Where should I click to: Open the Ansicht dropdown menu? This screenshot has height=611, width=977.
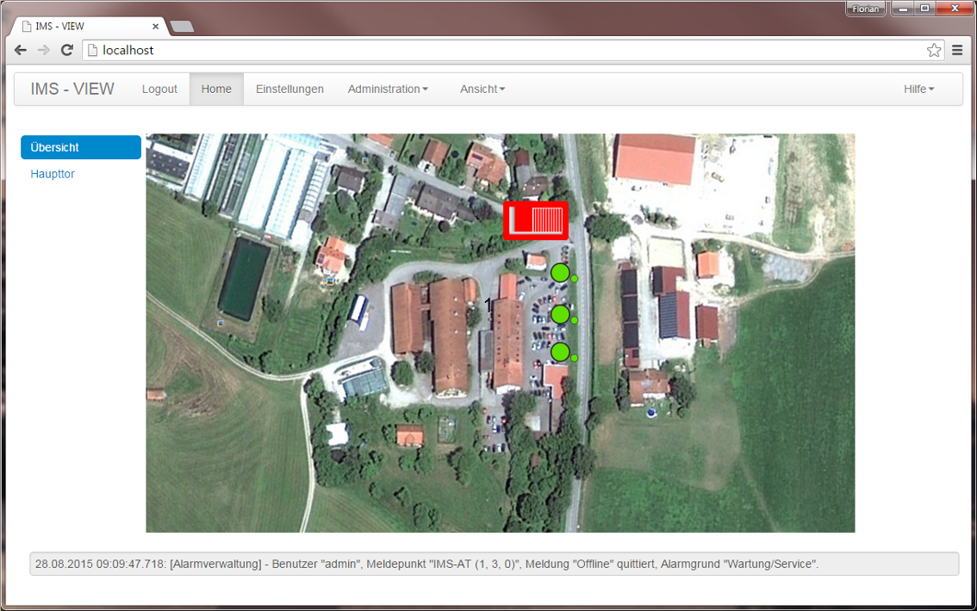pyautogui.click(x=482, y=89)
